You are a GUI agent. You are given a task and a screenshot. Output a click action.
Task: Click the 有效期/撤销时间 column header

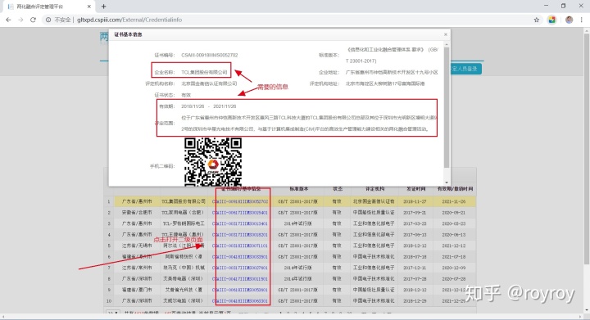click(455, 189)
